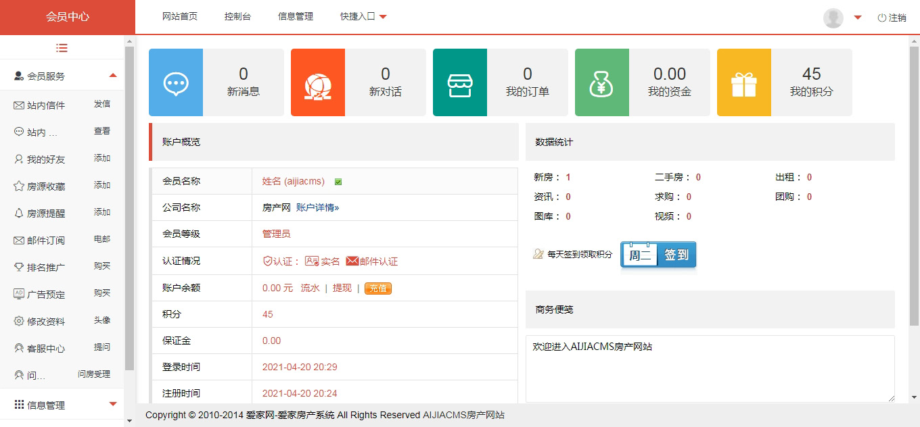Click the orange new conversations icon
The width and height of the screenshot is (920, 427).
click(318, 82)
